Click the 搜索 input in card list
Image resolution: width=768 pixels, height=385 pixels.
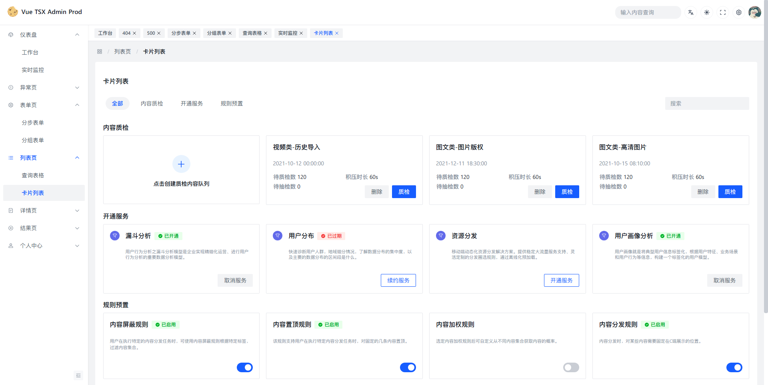coord(707,103)
